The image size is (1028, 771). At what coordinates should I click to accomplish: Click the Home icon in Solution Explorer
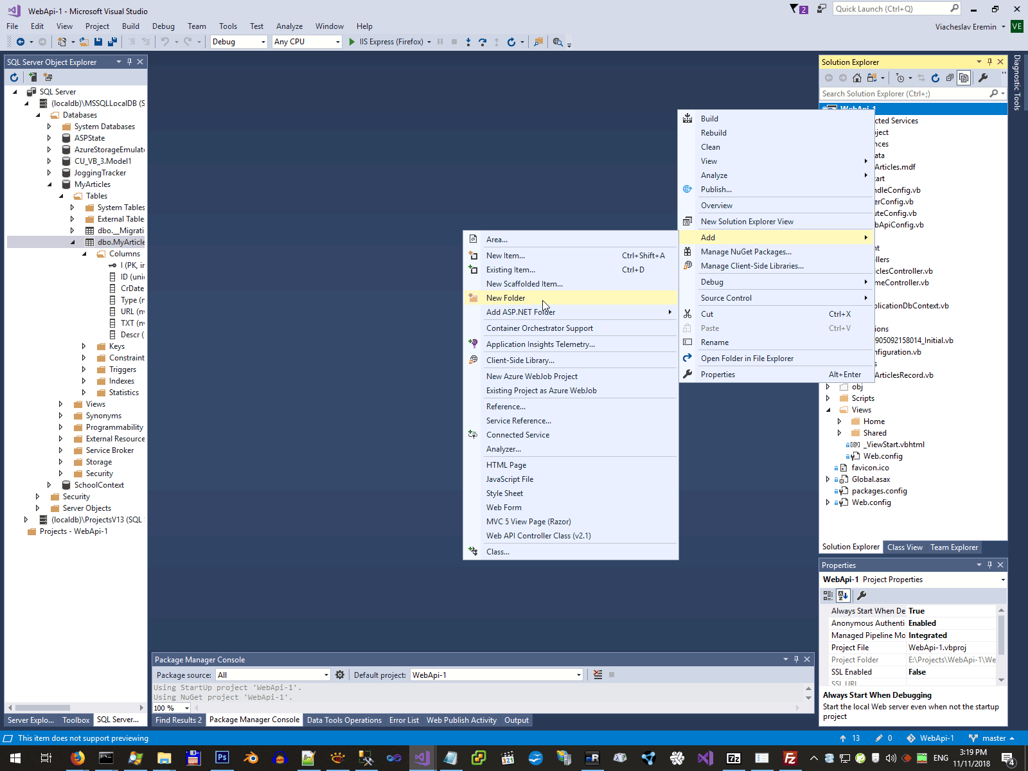(857, 78)
